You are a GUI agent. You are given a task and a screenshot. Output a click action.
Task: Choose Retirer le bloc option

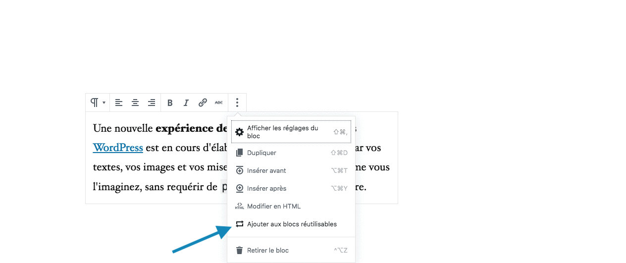tap(267, 250)
